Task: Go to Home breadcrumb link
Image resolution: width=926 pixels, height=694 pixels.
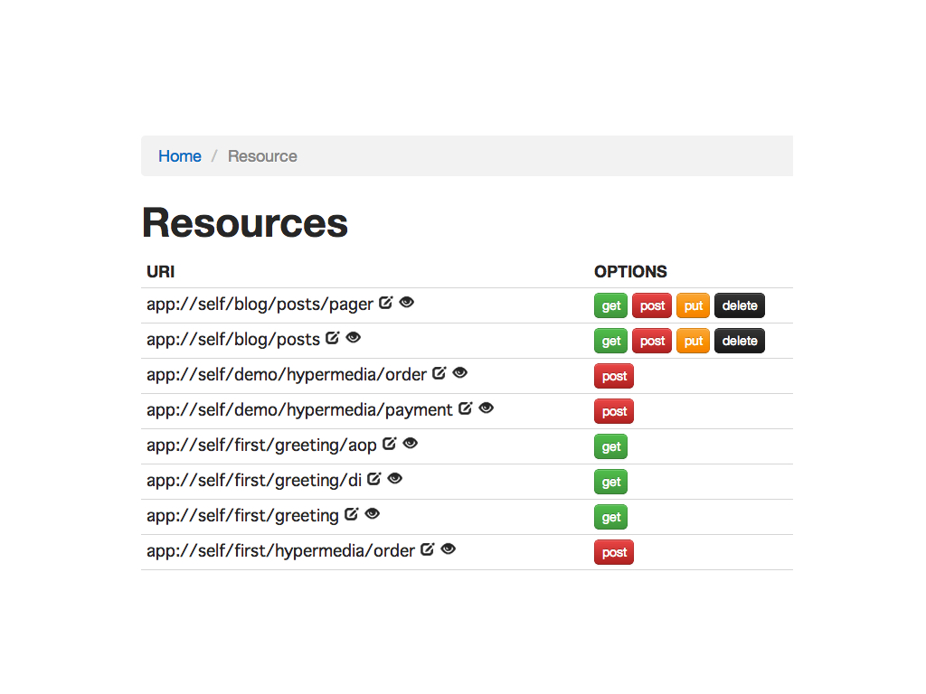Action: (x=180, y=155)
